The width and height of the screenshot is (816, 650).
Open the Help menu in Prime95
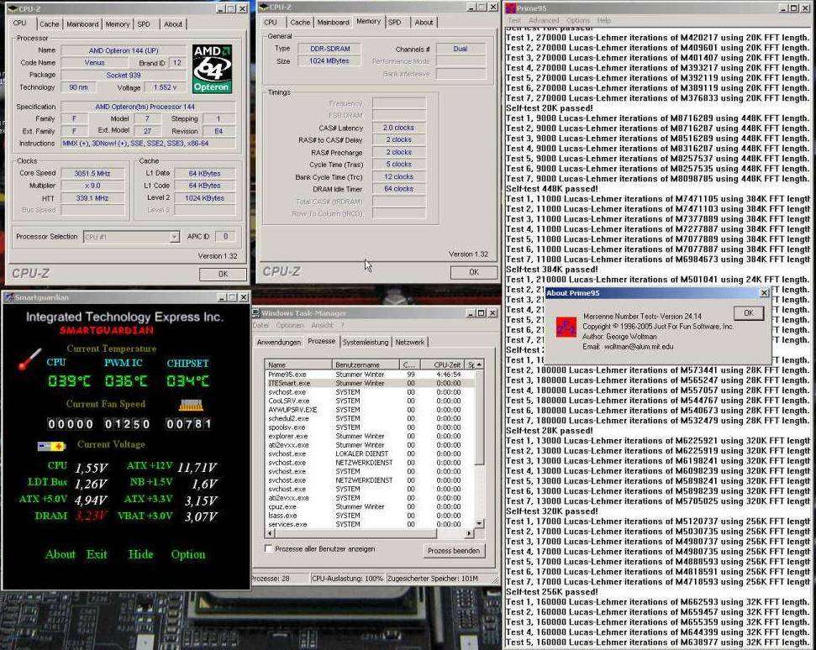(604, 20)
